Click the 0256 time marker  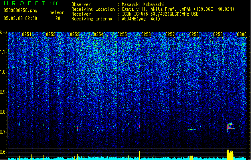point(146,34)
